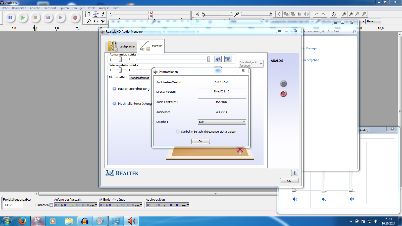The image size is (402, 226).
Task: Close the Informationen dialog
Action: click(243, 71)
